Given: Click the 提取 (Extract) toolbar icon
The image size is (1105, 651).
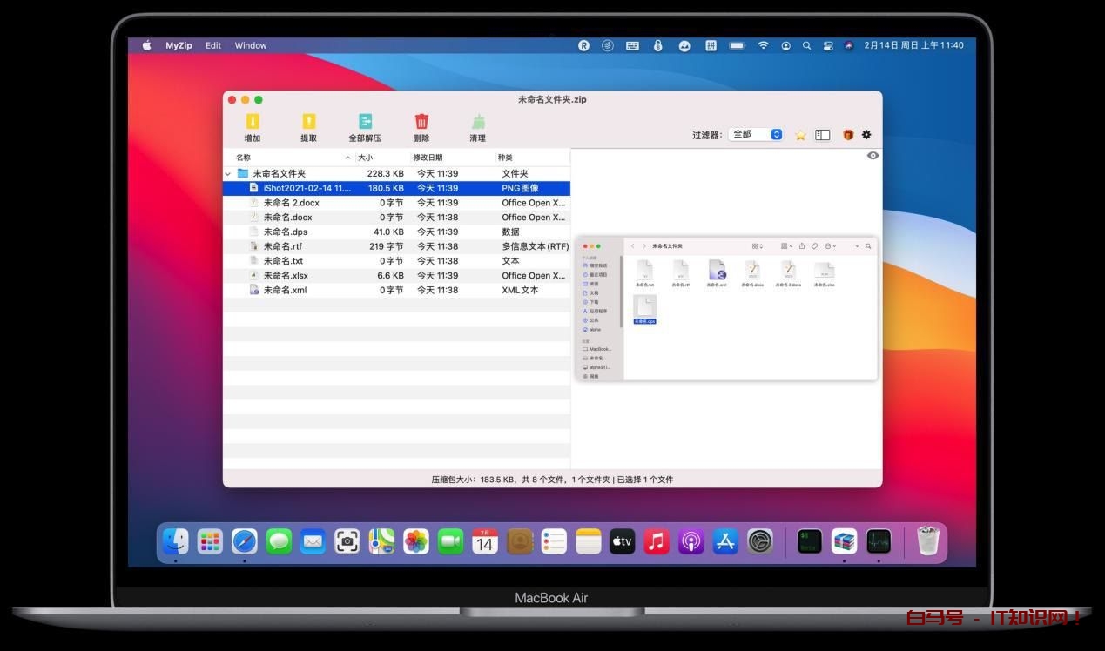Looking at the screenshot, I should click(309, 122).
